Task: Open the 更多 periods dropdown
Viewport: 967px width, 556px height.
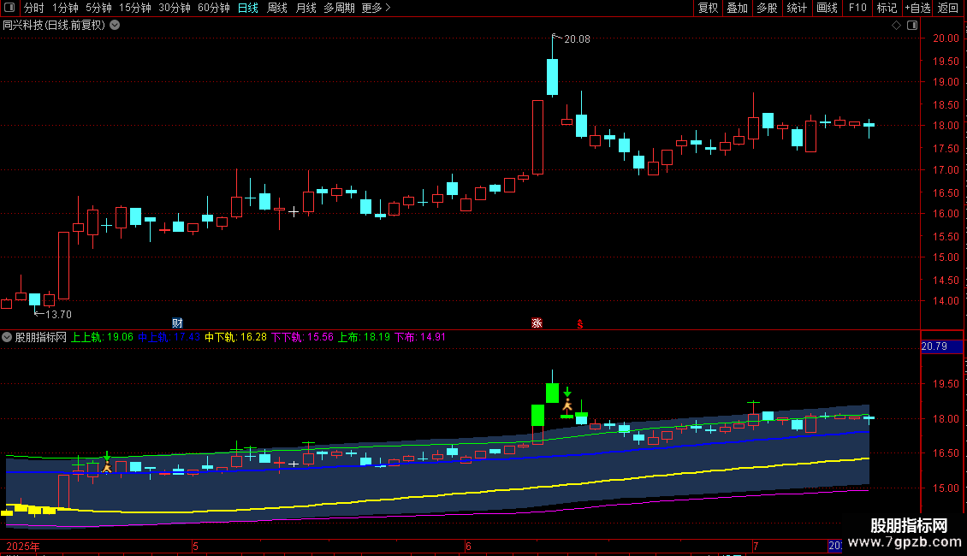Action: point(376,8)
